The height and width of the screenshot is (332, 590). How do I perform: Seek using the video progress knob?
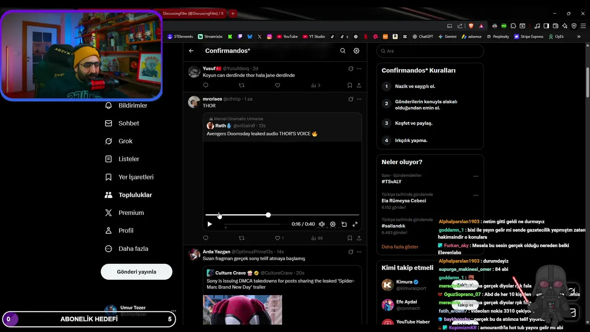point(268,215)
